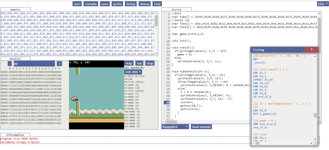Open the sprite editor button

[x=117, y=4]
